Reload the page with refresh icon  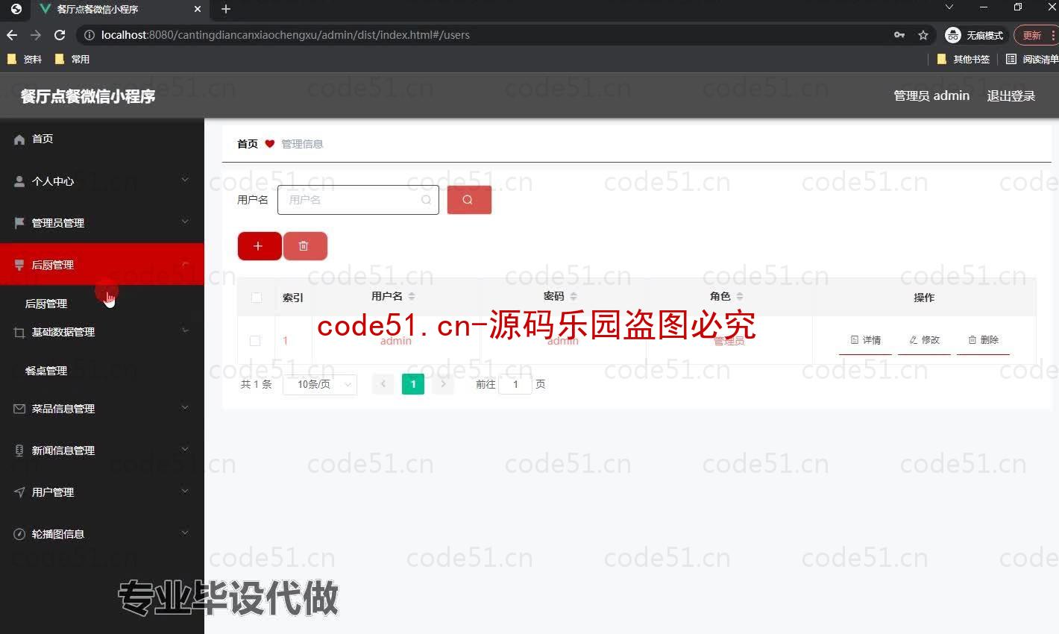click(60, 35)
